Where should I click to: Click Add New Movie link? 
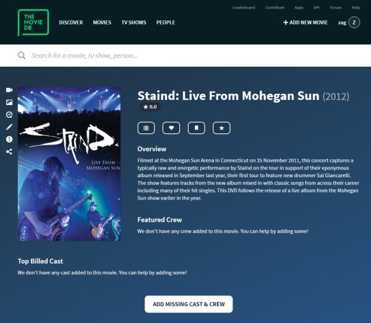305,22
